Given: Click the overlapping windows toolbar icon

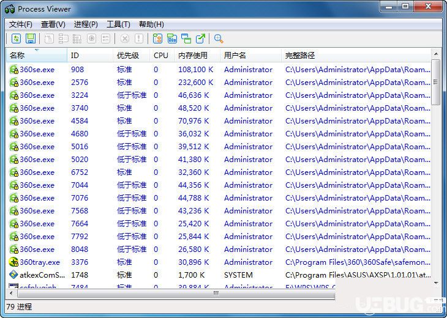Looking at the screenshot, I should coord(186,39).
